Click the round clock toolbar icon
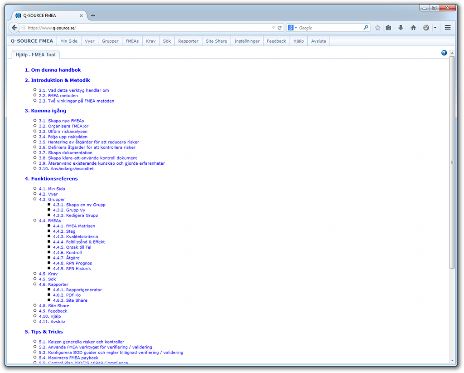This screenshot has height=373, width=464. pos(426,28)
